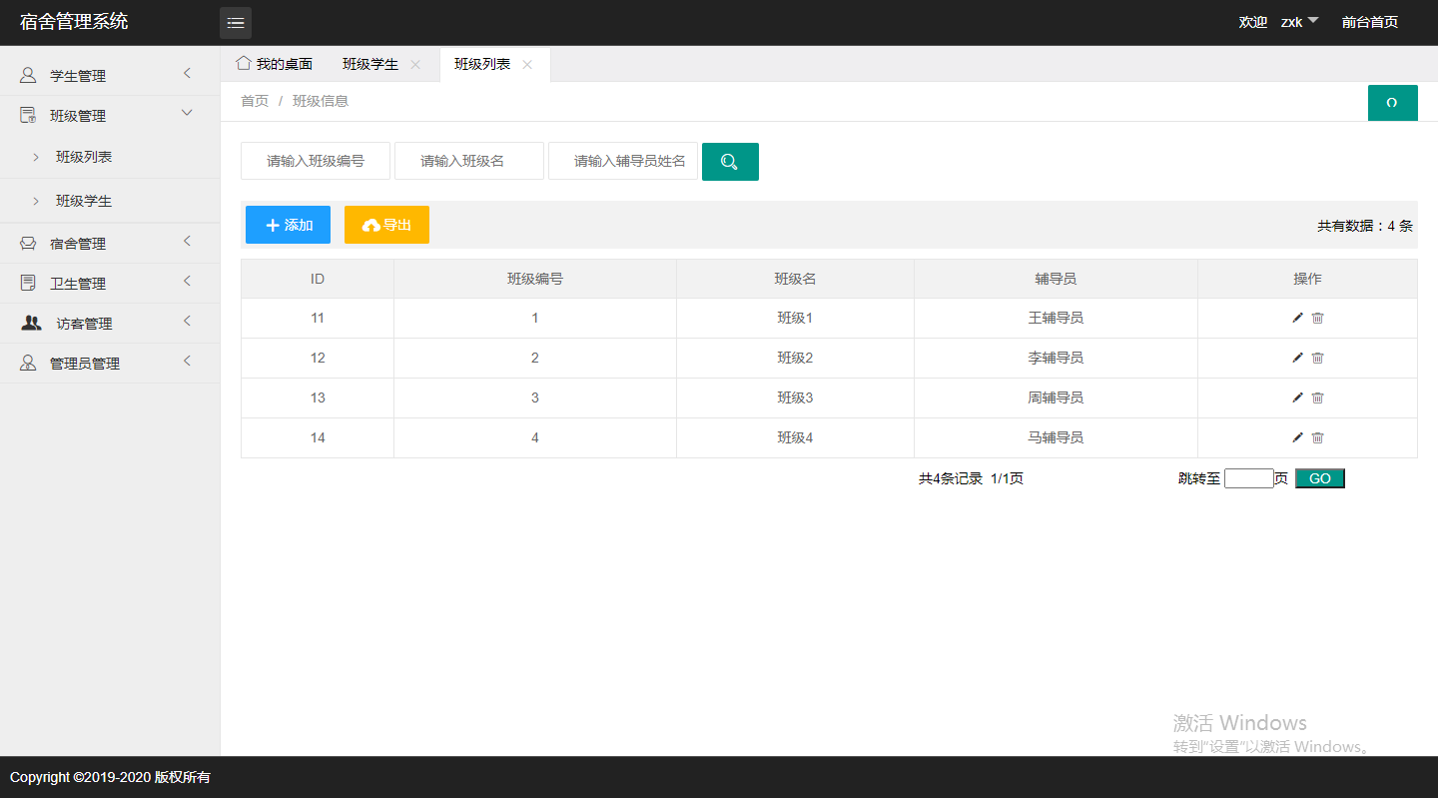Click the delete trash icon for 班级3
Image resolution: width=1438 pixels, height=798 pixels.
coord(1317,398)
